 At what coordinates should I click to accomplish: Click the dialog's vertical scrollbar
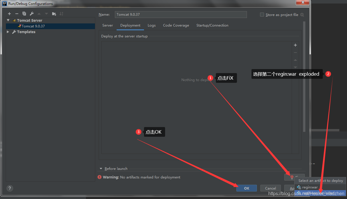304,77
